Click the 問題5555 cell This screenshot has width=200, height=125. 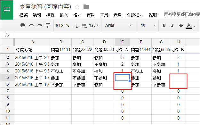point(162,49)
